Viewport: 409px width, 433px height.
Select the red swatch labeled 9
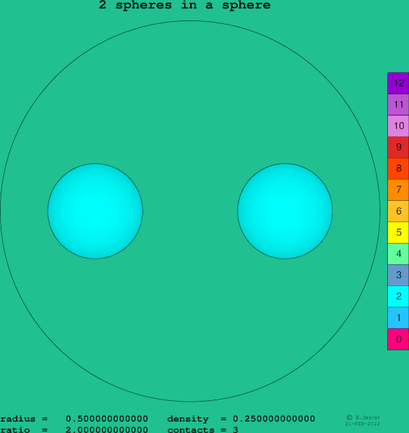pos(398,148)
